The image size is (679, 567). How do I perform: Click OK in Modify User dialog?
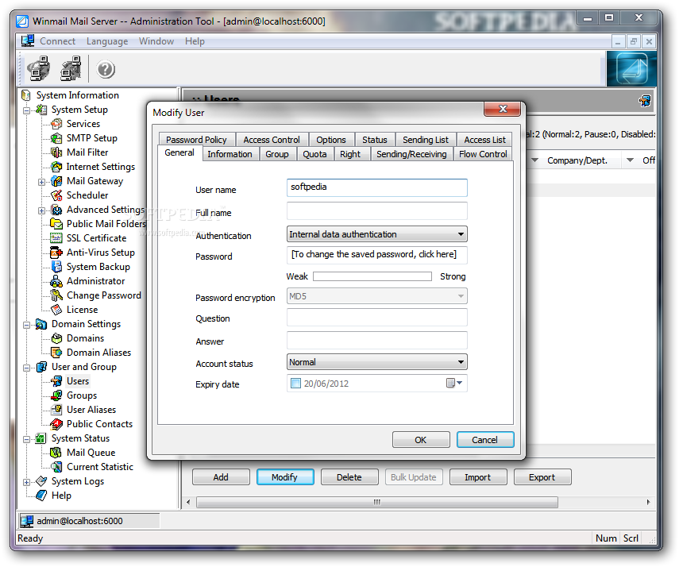(x=421, y=440)
